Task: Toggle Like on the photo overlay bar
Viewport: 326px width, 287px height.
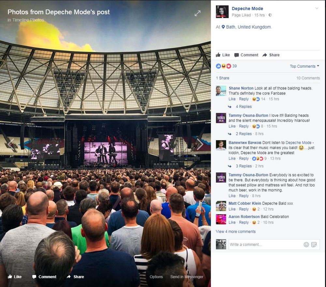Action: coord(15,277)
